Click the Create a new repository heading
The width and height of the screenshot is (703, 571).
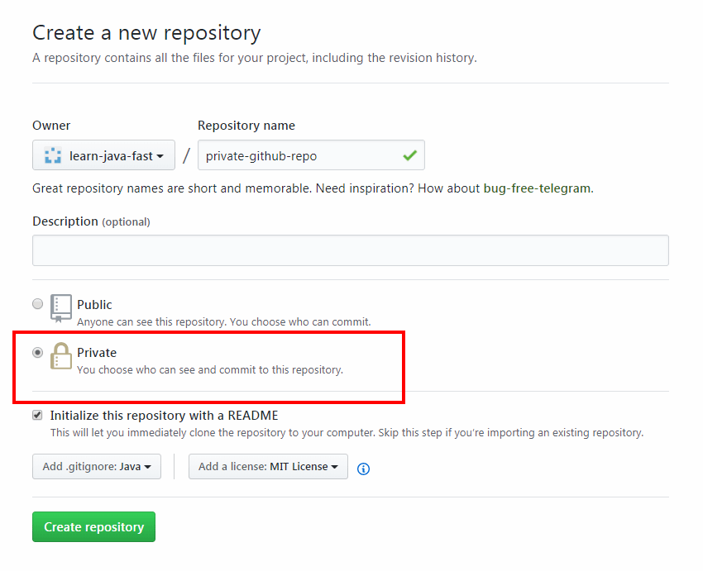tap(146, 33)
